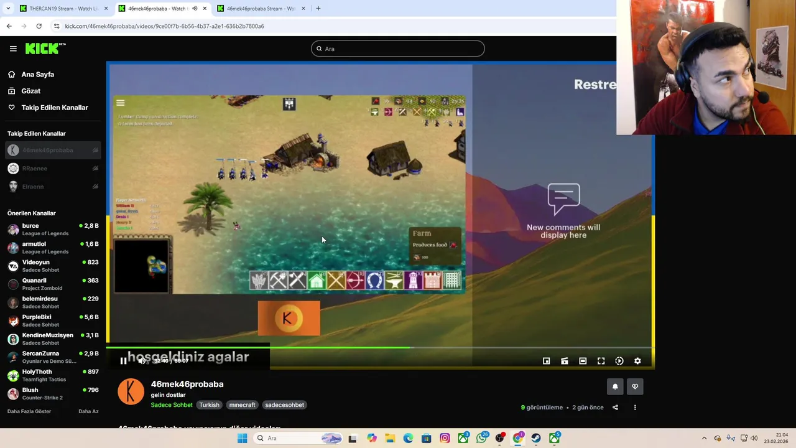
Task: Open followed channel Elraenn
Action: 53,187
